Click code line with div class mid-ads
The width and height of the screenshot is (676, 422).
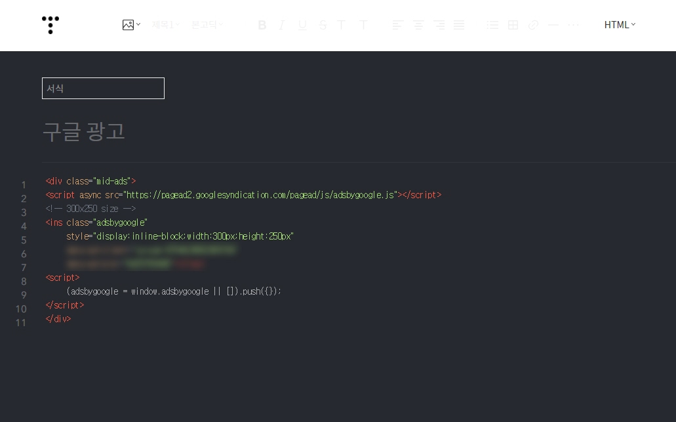90,180
